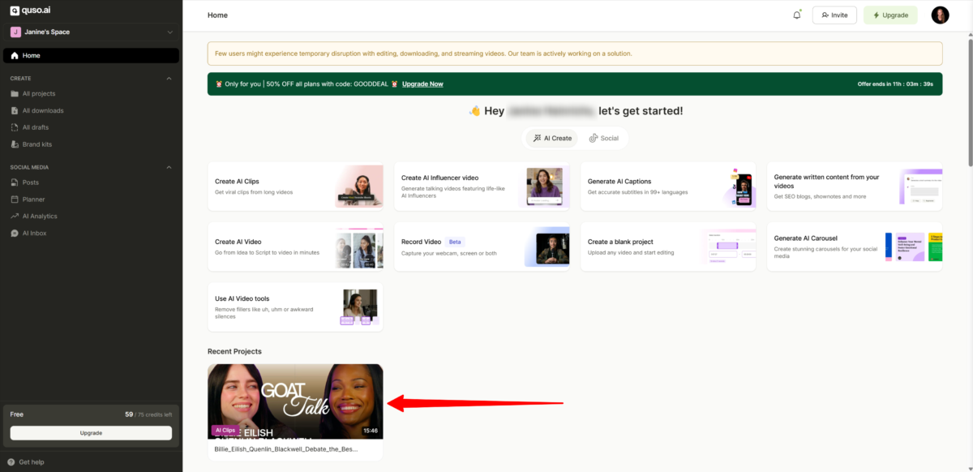Click the J workspace avatar badge
The image size is (973, 472).
click(15, 32)
